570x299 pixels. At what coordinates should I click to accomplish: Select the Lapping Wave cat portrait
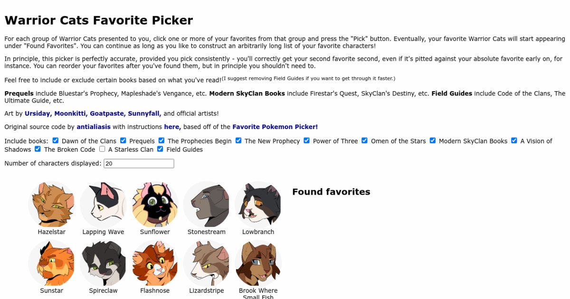click(103, 205)
